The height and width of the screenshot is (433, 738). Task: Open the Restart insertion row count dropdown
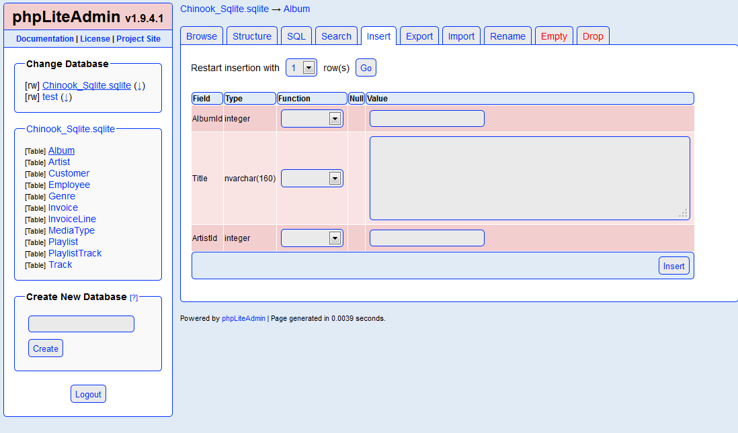301,68
